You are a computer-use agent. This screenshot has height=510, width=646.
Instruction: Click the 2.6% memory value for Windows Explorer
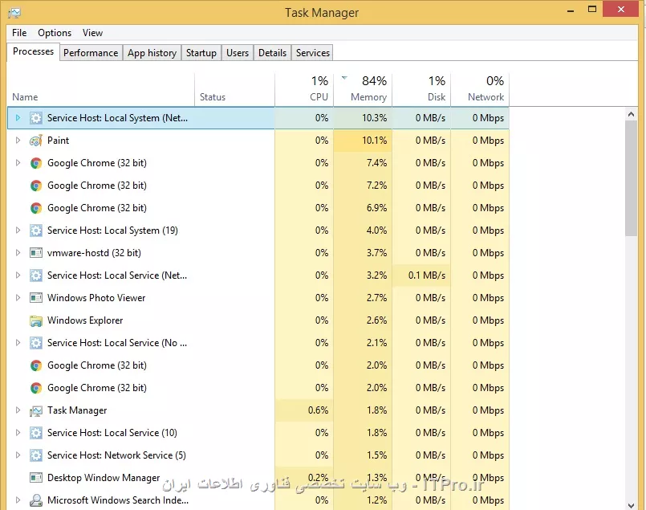click(x=376, y=320)
